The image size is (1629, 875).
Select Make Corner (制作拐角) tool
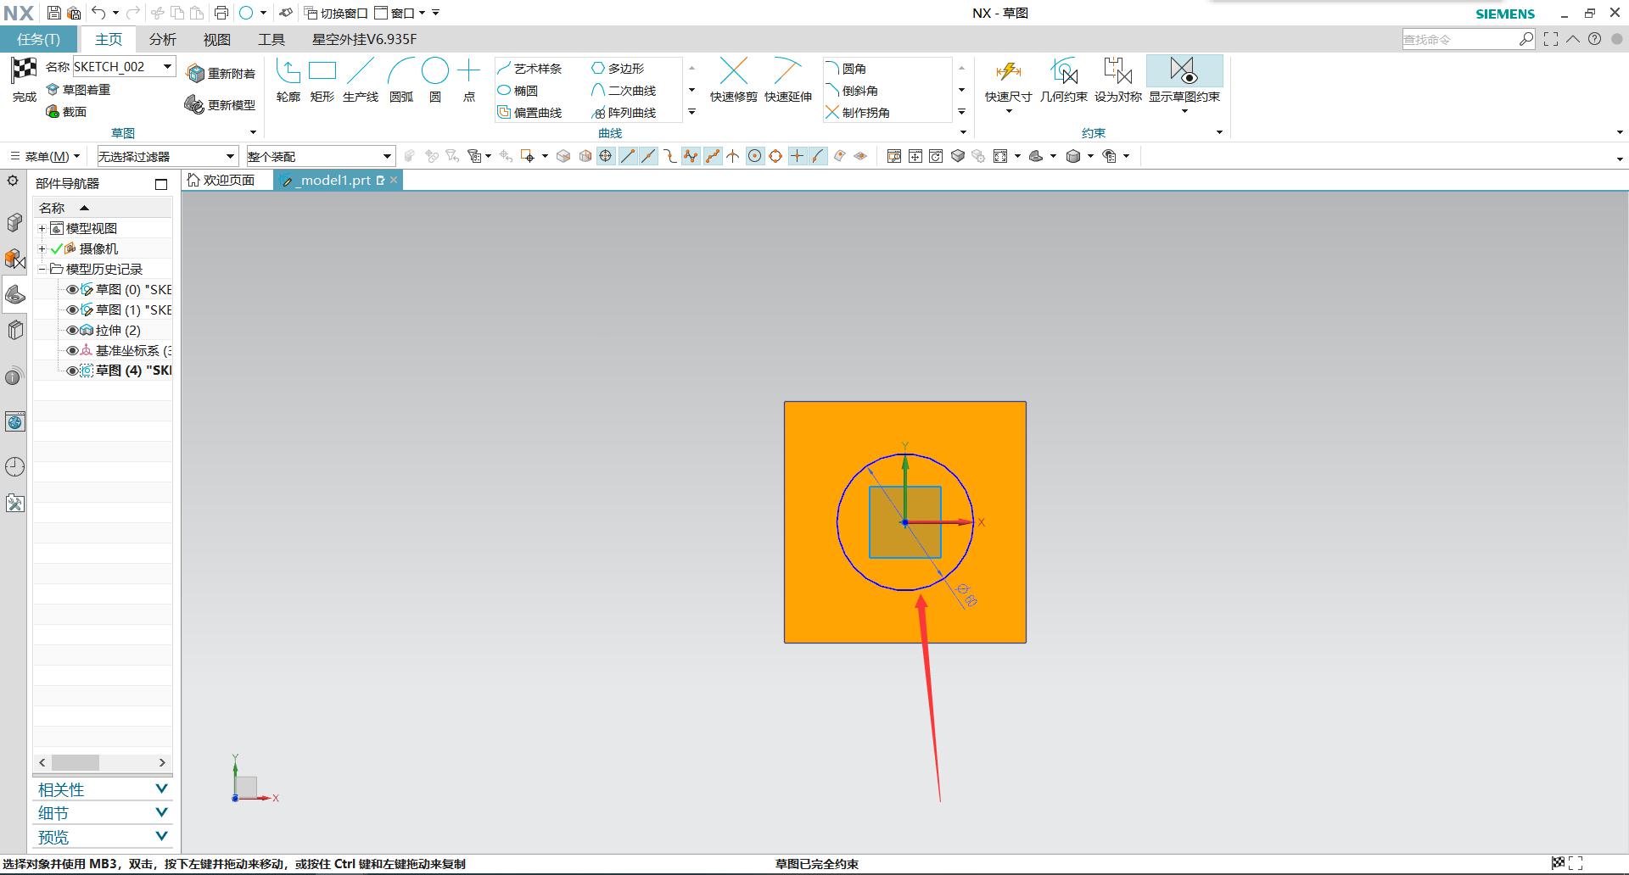(858, 113)
